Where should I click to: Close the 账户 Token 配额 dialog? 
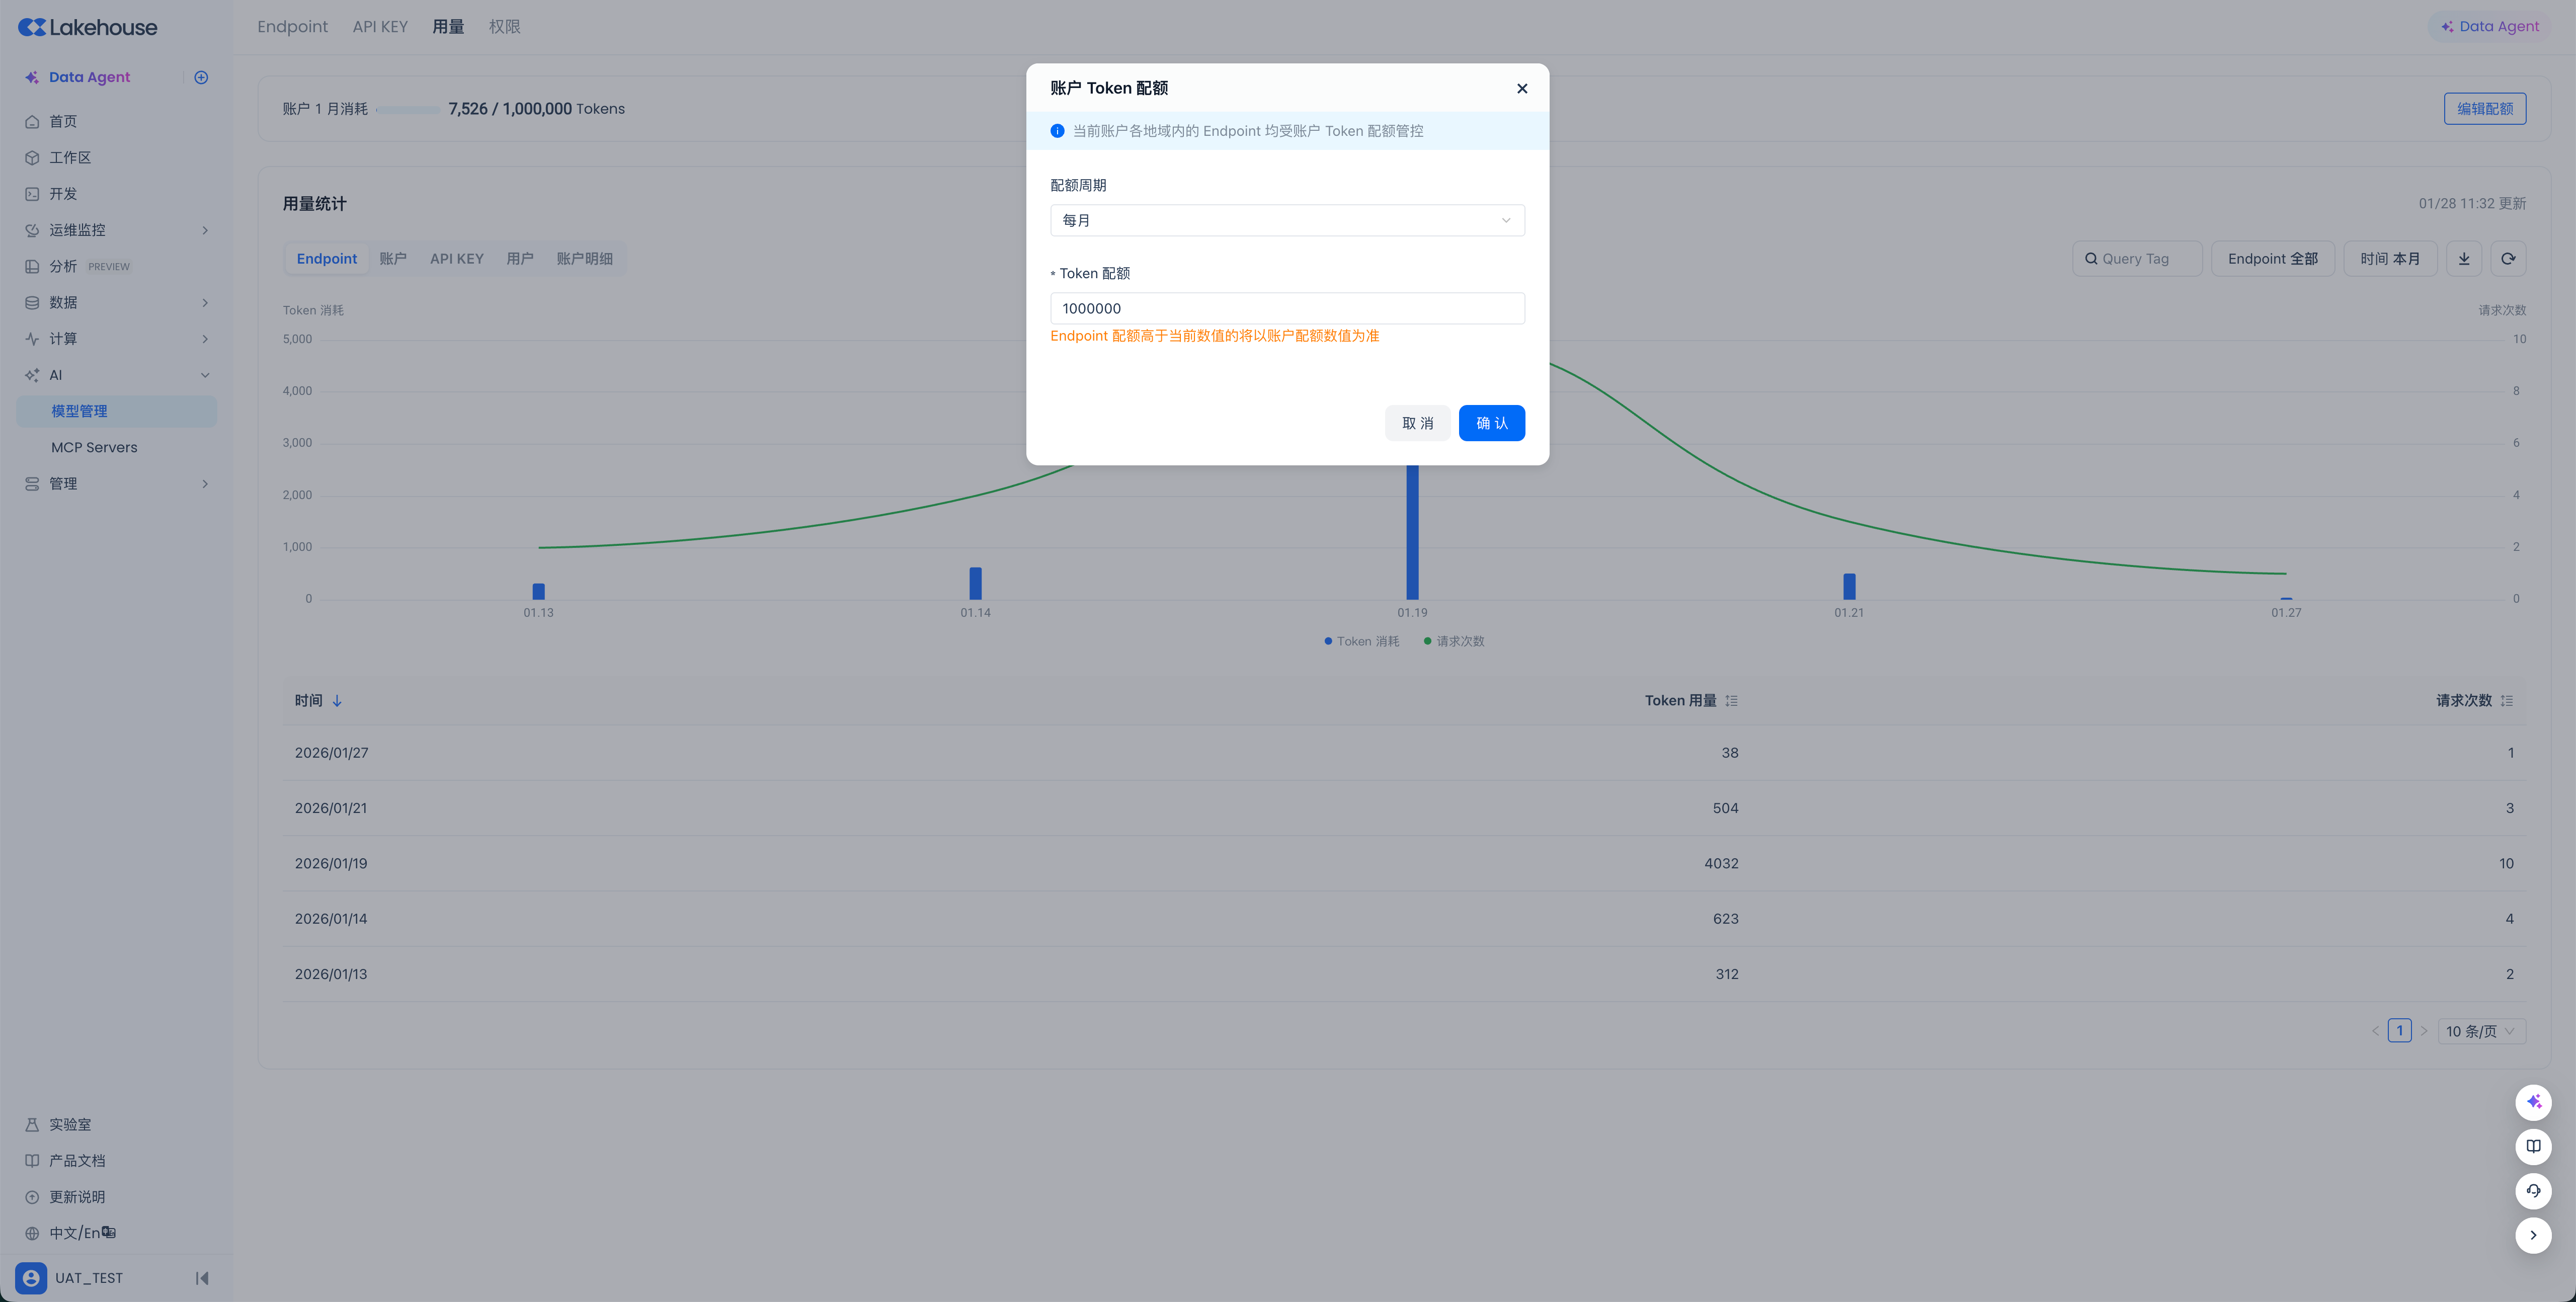(1521, 88)
